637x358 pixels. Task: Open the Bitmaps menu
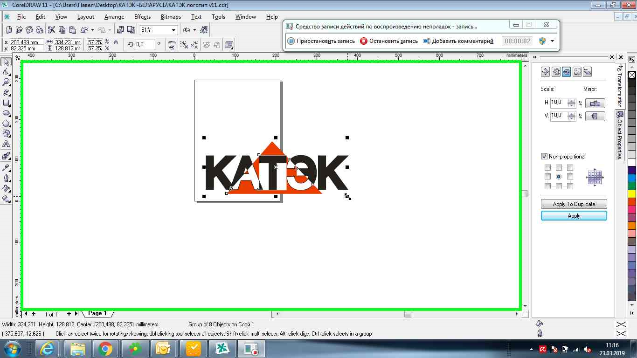pos(171,17)
